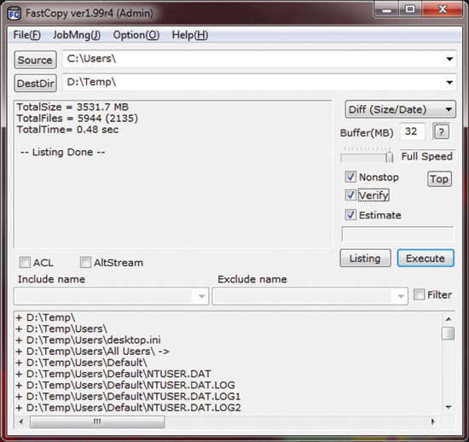Click the Listing button
The width and height of the screenshot is (469, 442).
(365, 259)
